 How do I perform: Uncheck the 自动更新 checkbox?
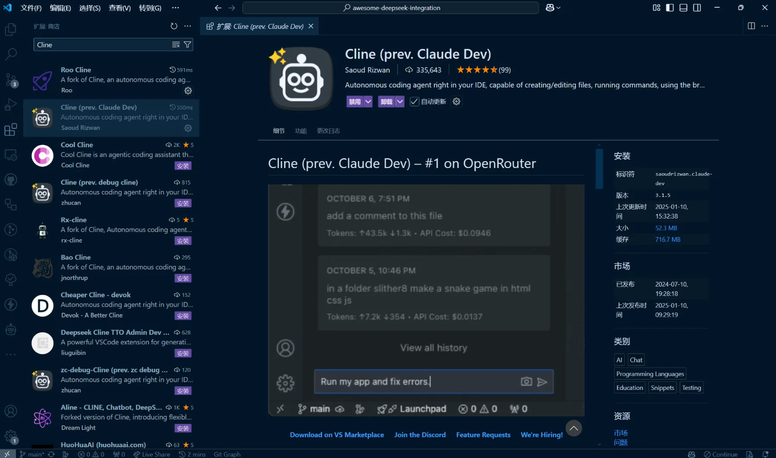click(x=414, y=101)
